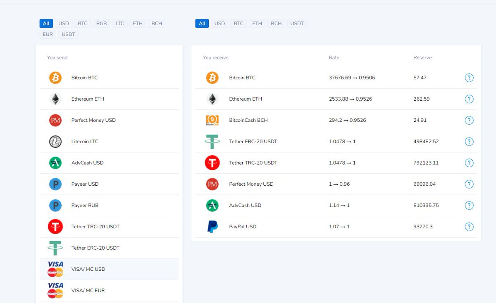Filter send currencies by ETH
Screen dimensions: 496x303
tap(138, 24)
